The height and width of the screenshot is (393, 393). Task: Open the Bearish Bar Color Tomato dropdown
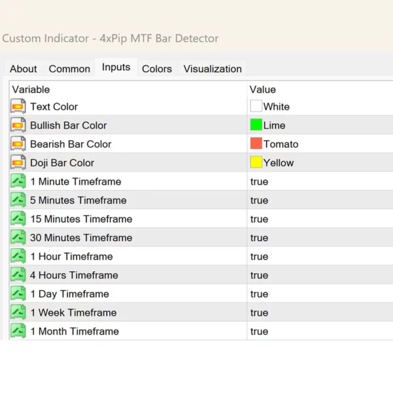point(280,144)
